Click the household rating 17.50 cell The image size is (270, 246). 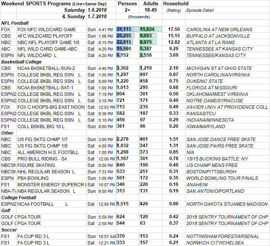pos(174,29)
